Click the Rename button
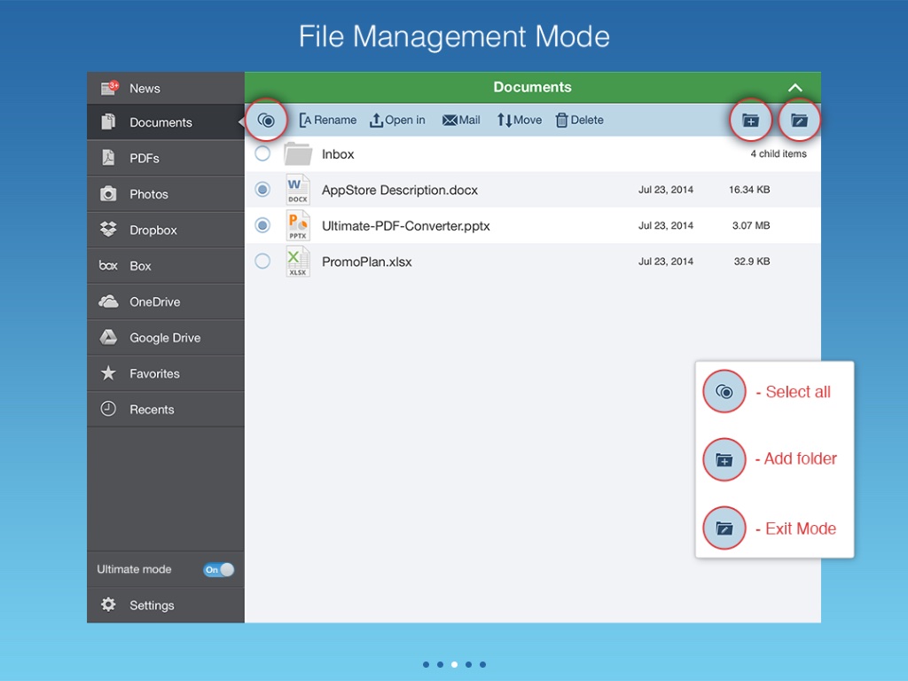908x681 pixels. [327, 121]
